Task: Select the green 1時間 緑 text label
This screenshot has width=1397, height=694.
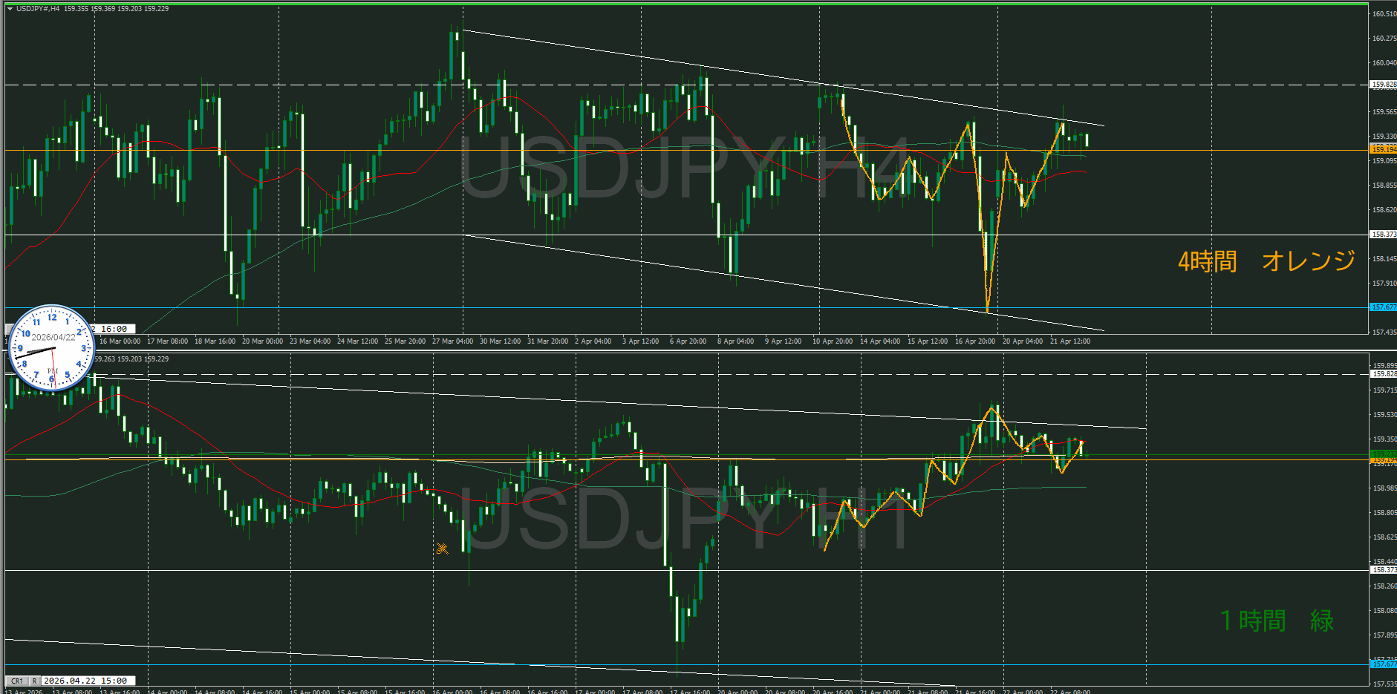Action: point(1277,621)
